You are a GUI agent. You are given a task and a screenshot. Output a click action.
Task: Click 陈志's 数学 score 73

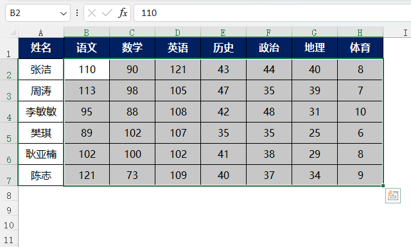tap(132, 175)
